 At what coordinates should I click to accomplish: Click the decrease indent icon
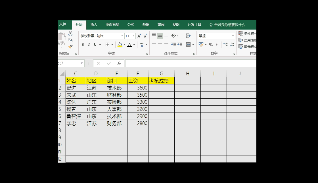(173, 45)
